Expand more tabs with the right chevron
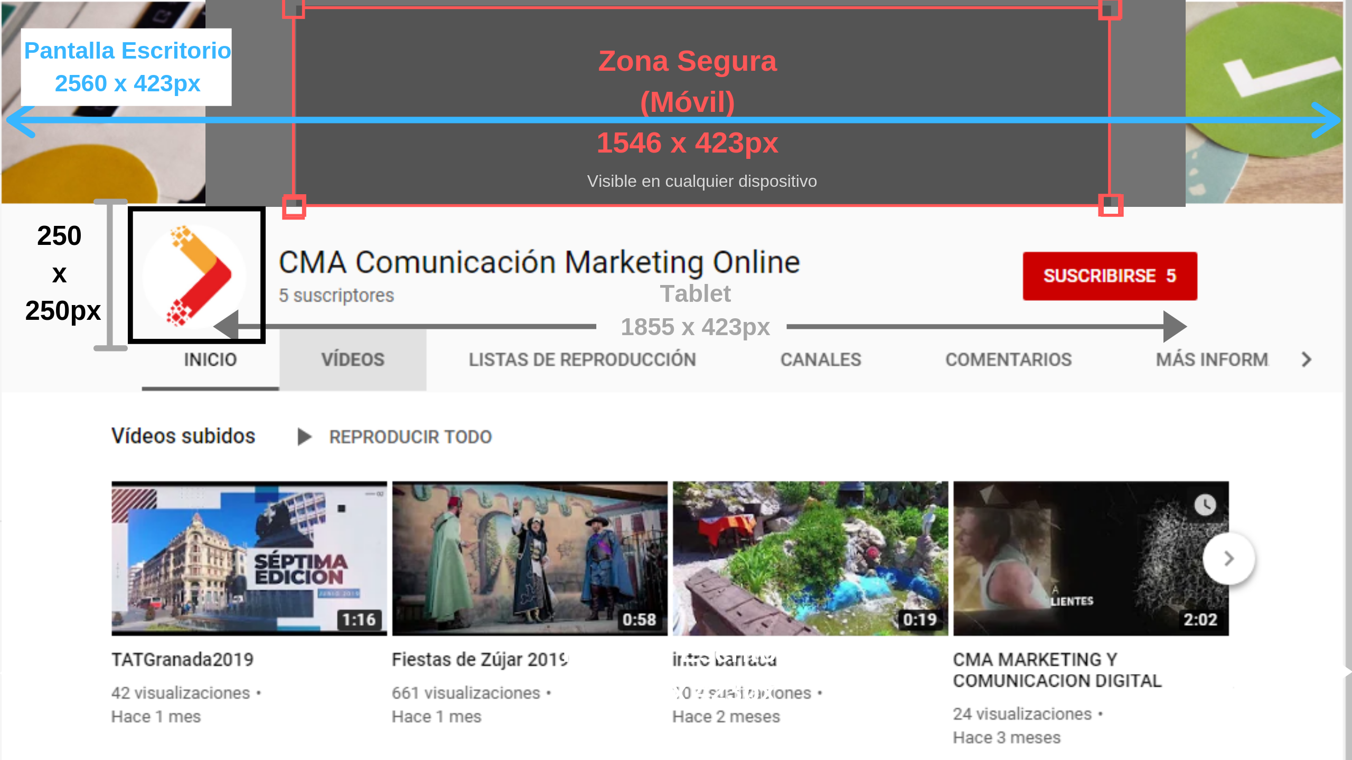 (x=1306, y=360)
